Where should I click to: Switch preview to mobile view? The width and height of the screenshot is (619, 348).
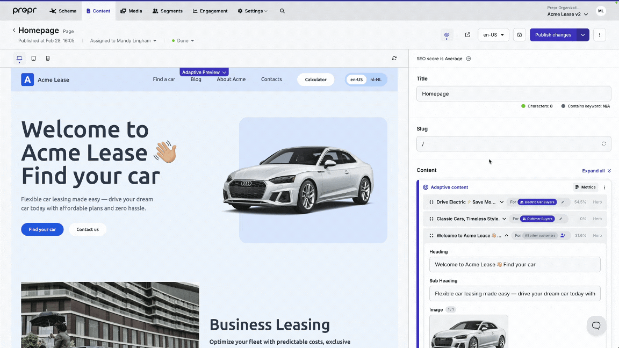(48, 59)
